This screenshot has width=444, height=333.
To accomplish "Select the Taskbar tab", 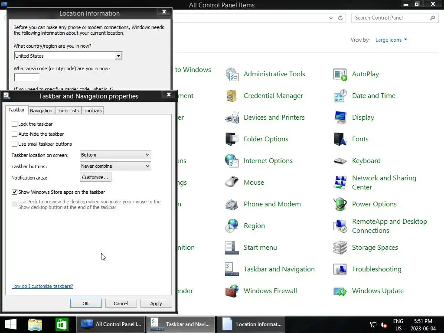I will coord(17,110).
